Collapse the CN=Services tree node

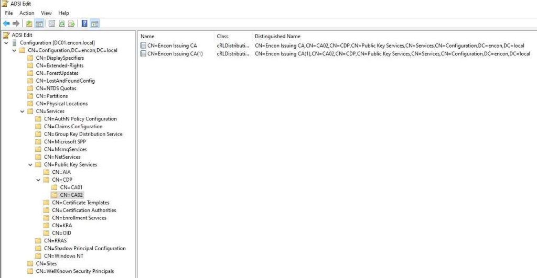22,111
